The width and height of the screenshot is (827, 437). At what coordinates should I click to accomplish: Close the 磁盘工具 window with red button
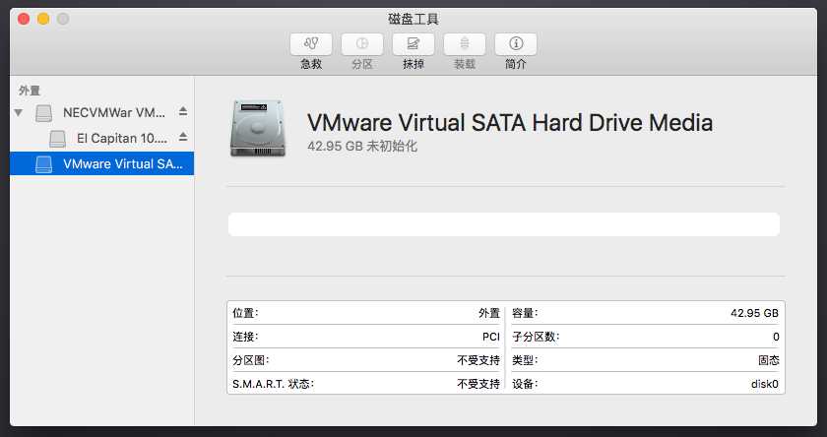click(x=24, y=20)
